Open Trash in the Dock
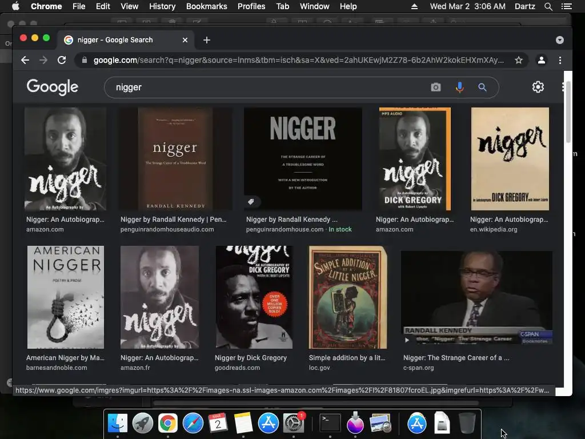Screen dimensions: 585x439 point(467,423)
